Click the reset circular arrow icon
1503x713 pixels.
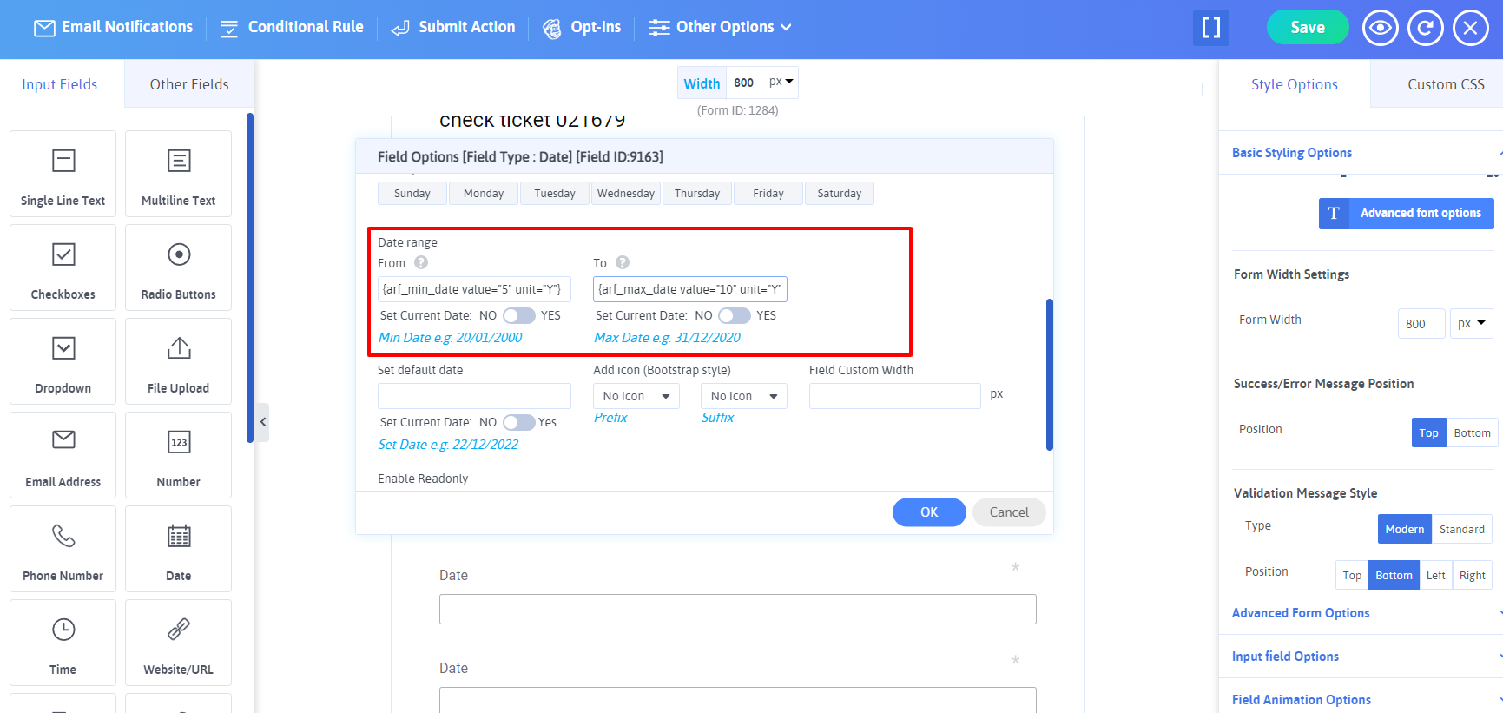1425,28
